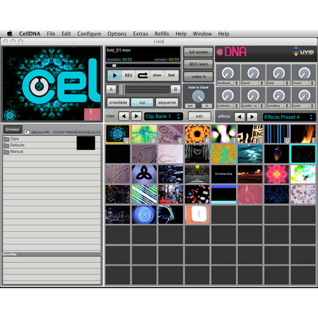Click the fade to black knob
This screenshot has width=318, height=318.
pyautogui.click(x=198, y=96)
